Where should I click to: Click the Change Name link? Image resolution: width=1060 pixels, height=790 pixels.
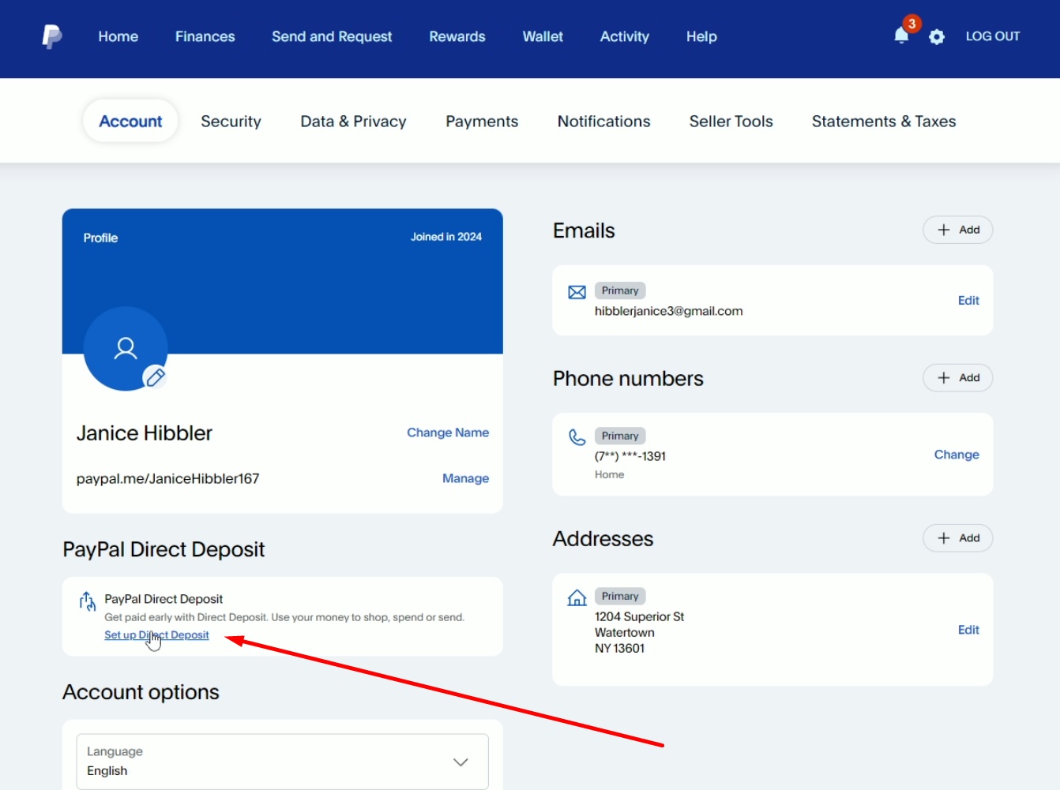[x=447, y=432]
